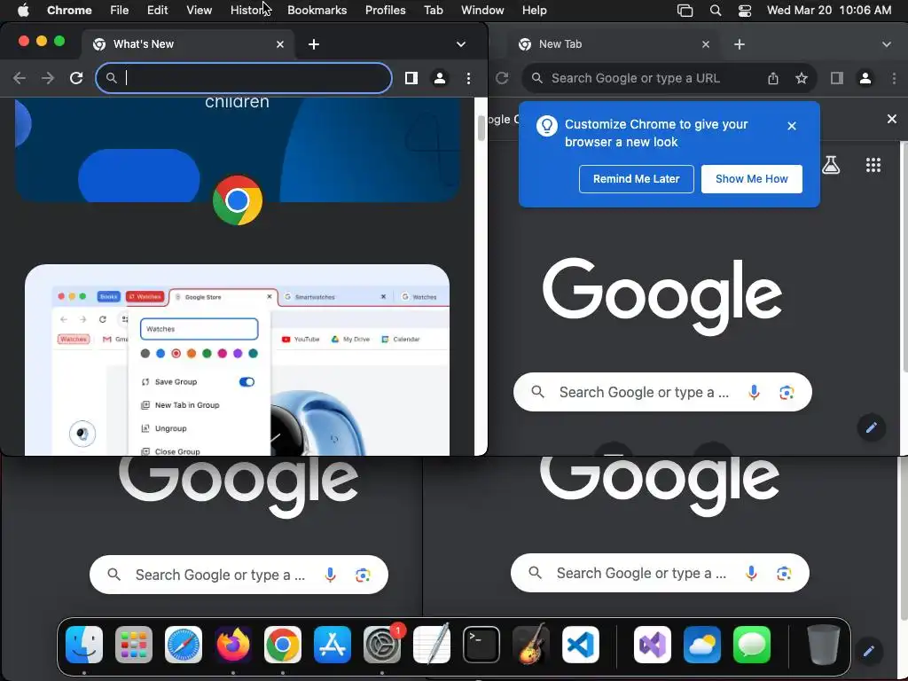Reload page in What's New window

pos(76,78)
